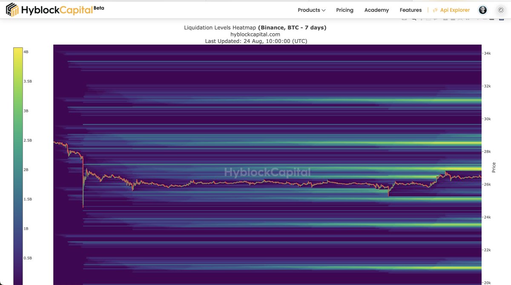Click the Last Updated timestamp text

pos(256,41)
